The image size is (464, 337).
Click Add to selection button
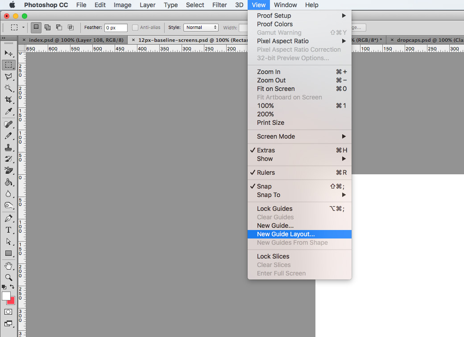pyautogui.click(x=47, y=27)
